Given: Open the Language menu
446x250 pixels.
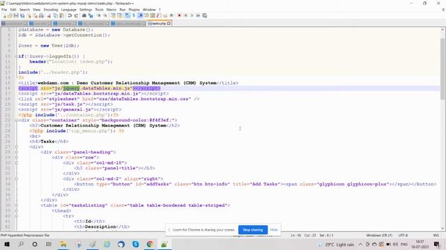Looking at the screenshot, I should point(68,10).
